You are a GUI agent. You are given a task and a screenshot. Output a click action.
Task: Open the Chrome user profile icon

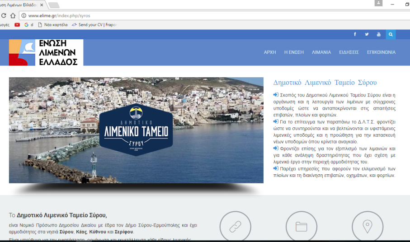pyautogui.click(x=378, y=4)
